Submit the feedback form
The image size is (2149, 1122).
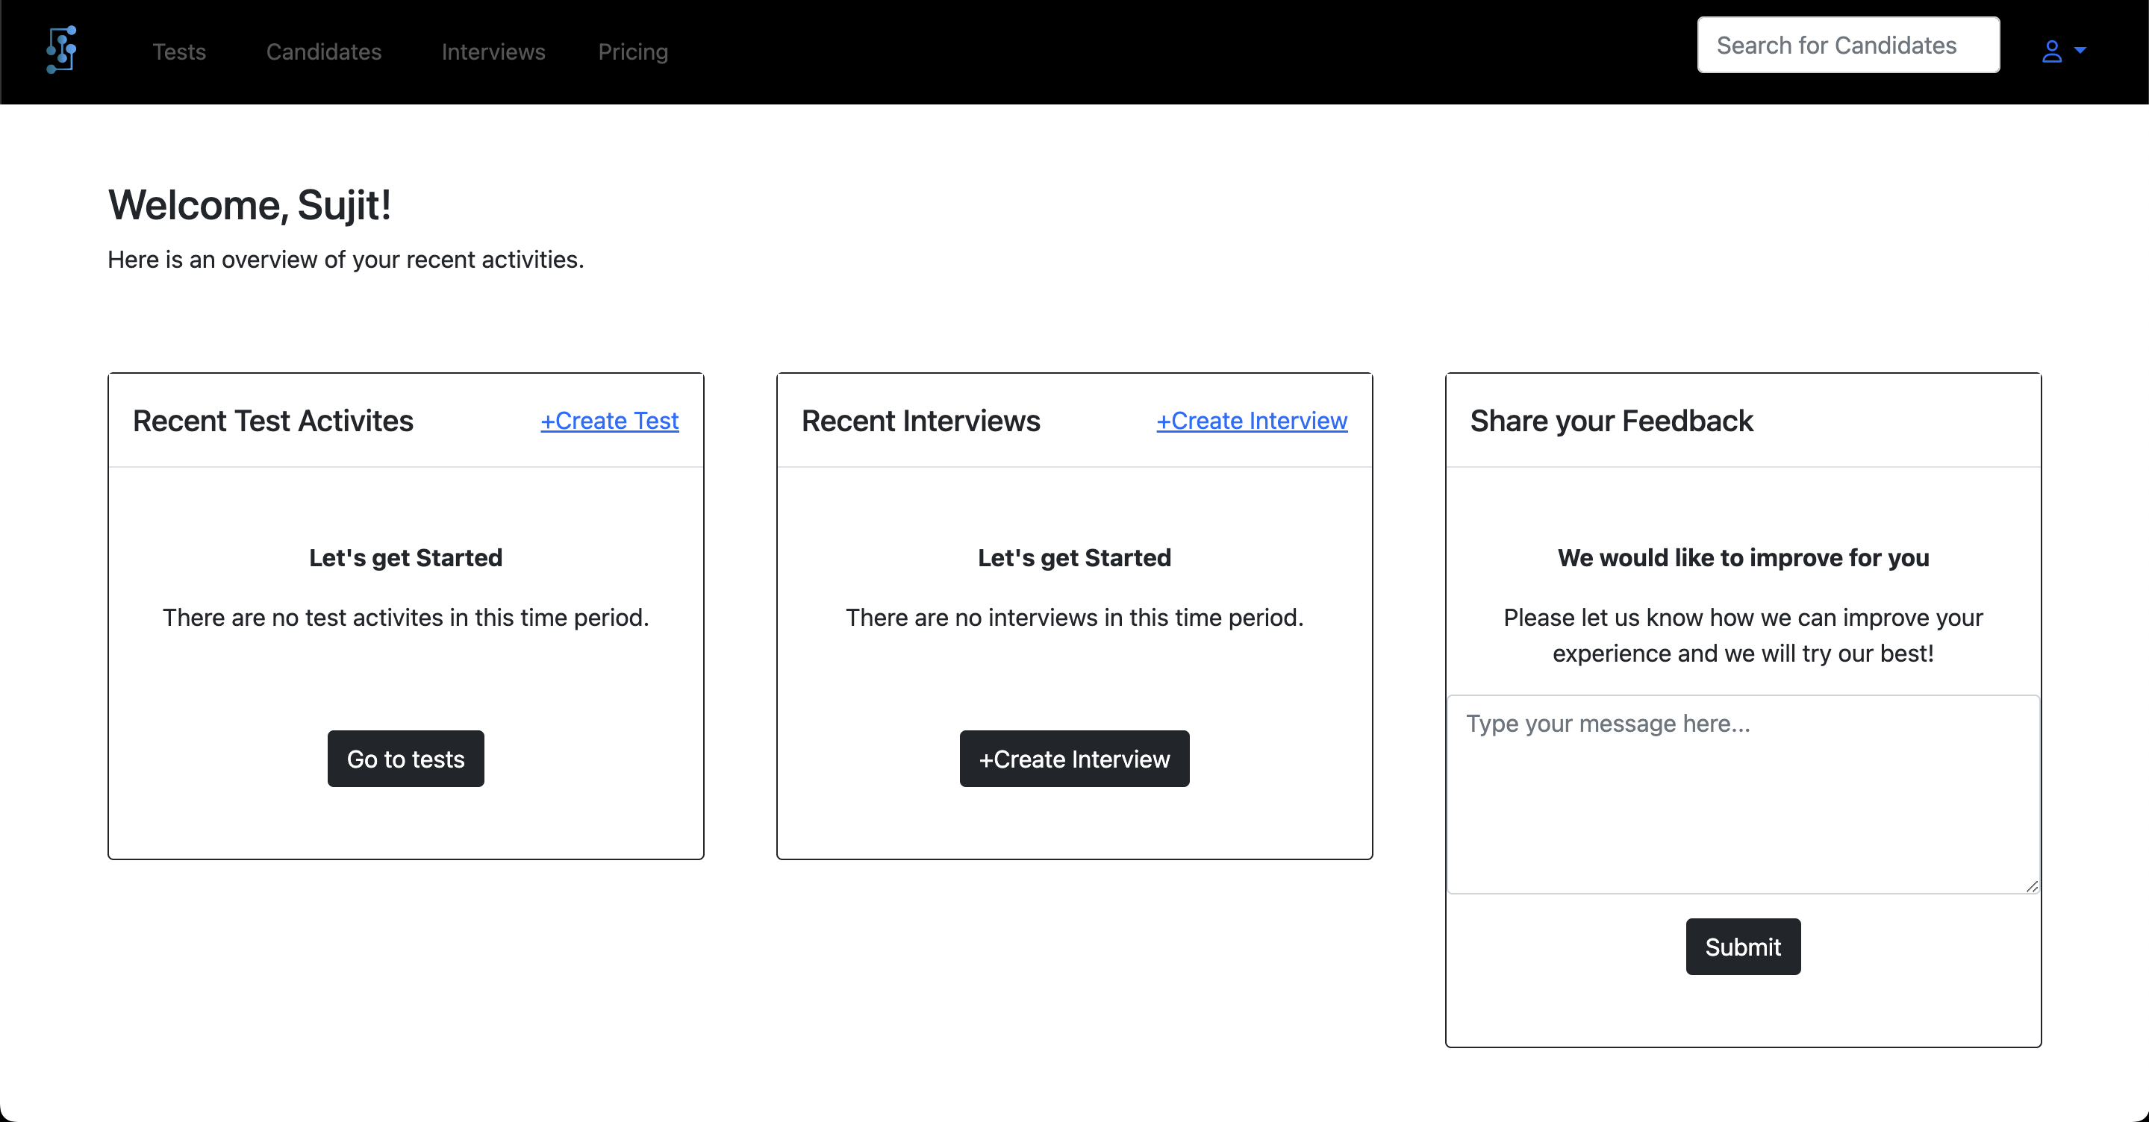[1742, 946]
